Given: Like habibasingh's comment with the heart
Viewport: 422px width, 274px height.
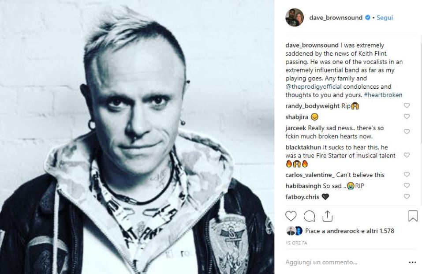Looking at the screenshot, I should pyautogui.click(x=407, y=185).
